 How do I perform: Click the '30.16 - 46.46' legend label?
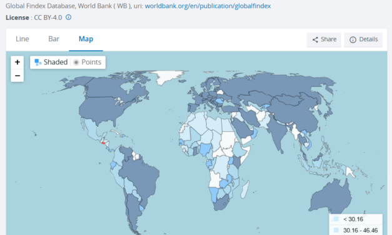[x=360, y=230]
